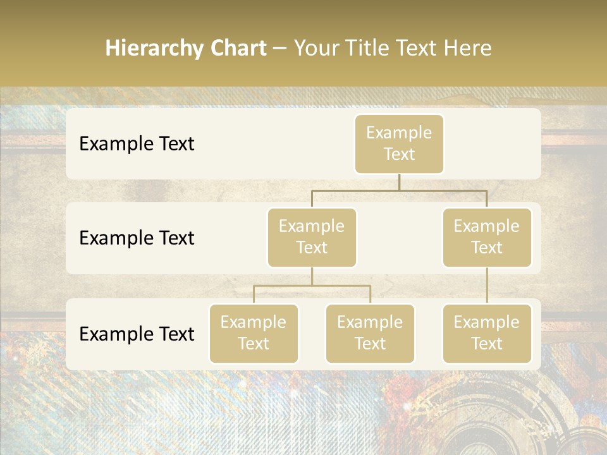Select the "Your Title Text Here" title portion
607x455 pixels.
[x=392, y=48]
